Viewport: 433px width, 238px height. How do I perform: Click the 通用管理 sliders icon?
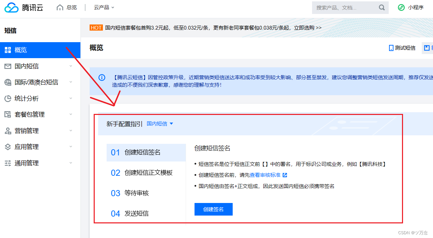8,163
